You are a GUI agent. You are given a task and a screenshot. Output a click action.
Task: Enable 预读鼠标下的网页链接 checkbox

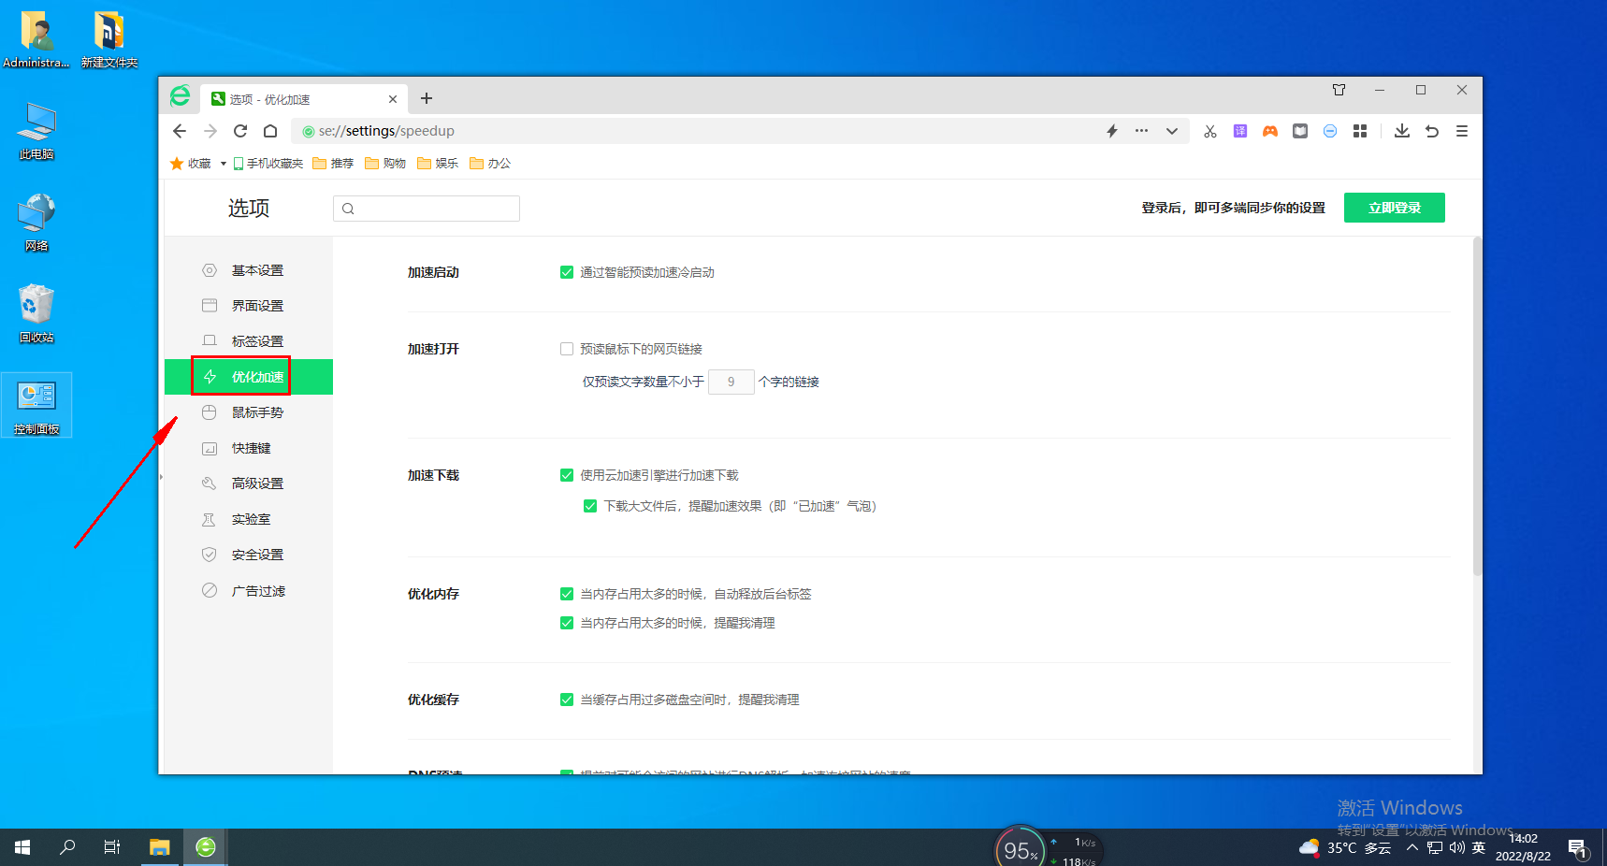(x=567, y=349)
